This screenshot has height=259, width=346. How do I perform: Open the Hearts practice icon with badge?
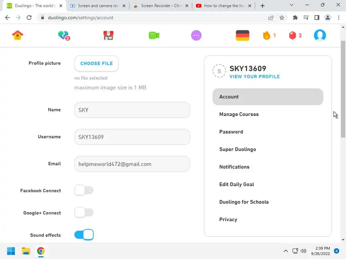click(x=64, y=35)
